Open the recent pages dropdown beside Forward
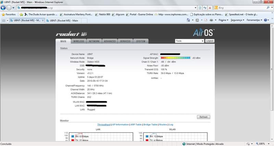Viewport: 274px width, 146px height. [x=13, y=8]
